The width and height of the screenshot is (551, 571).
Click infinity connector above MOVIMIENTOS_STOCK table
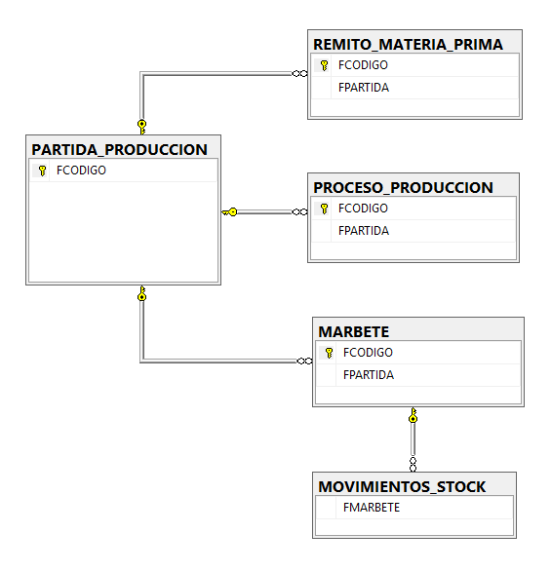click(413, 464)
